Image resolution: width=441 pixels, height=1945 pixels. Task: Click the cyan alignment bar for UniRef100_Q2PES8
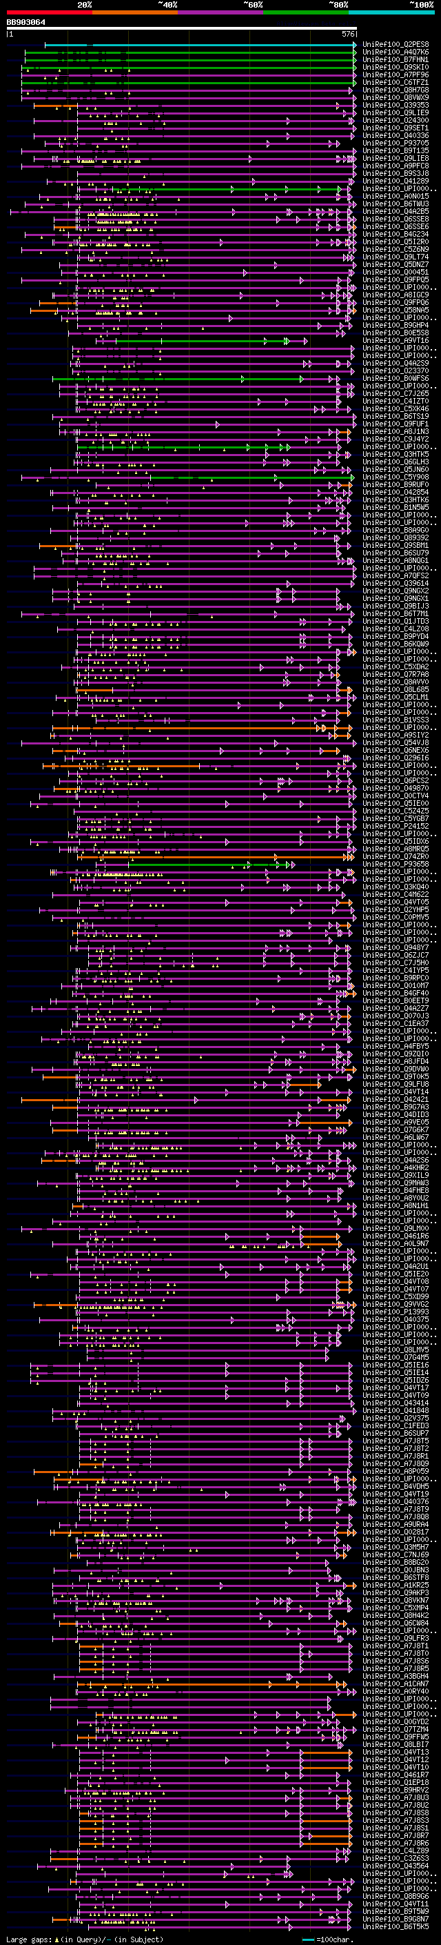[x=200, y=46]
